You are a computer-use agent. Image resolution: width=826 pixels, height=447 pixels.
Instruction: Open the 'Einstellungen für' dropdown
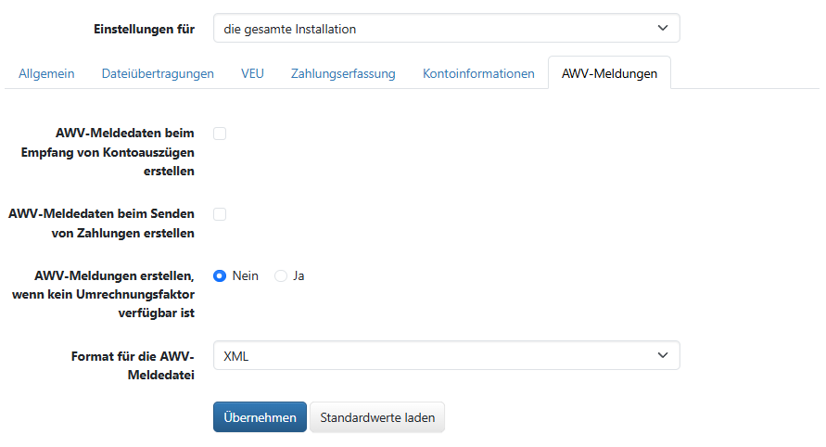[446, 29]
